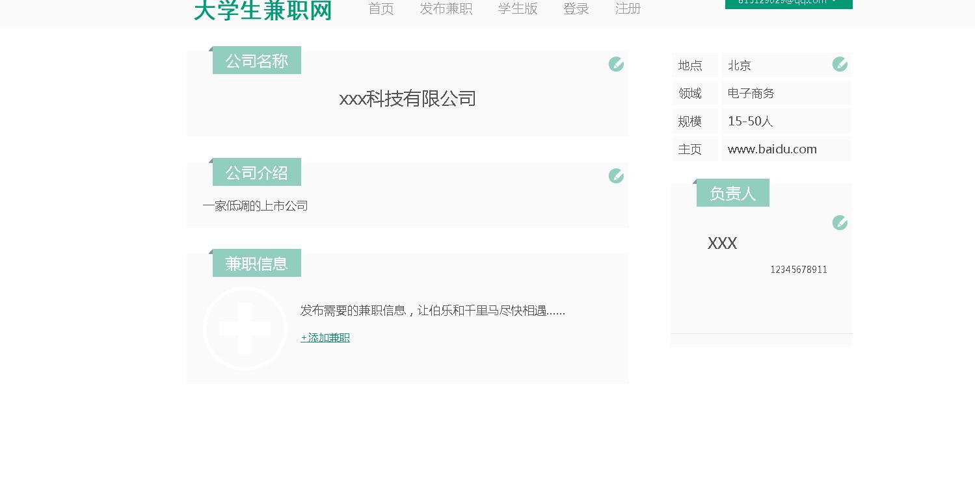Click the large plus circle icon
The width and height of the screenshot is (975, 488).
coord(245,328)
